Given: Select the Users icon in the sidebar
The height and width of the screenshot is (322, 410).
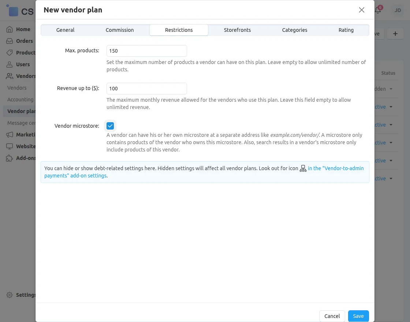Looking at the screenshot, I should pos(10,64).
